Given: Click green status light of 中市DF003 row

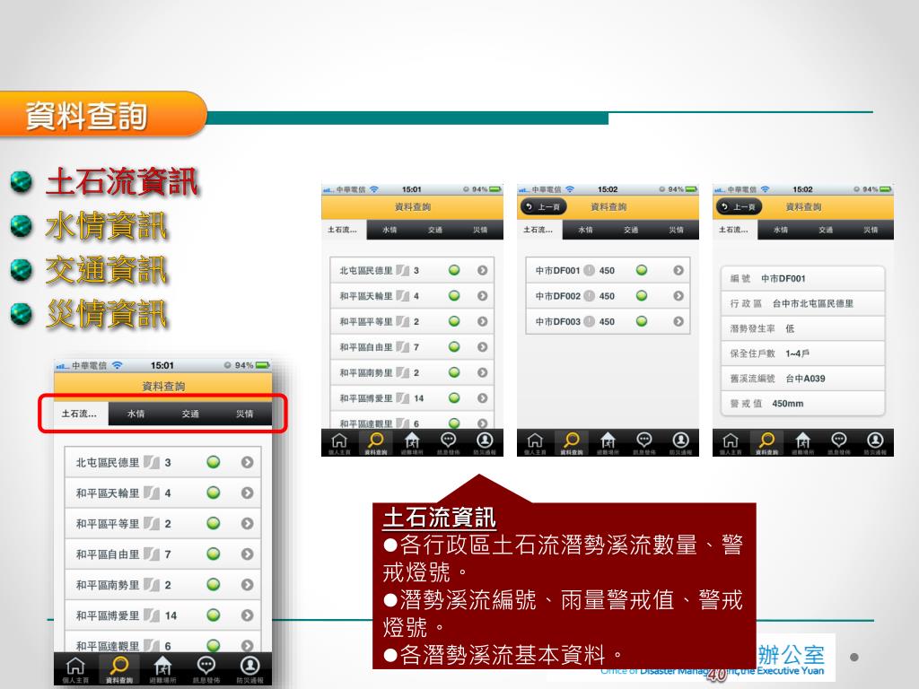Looking at the screenshot, I should [x=642, y=321].
